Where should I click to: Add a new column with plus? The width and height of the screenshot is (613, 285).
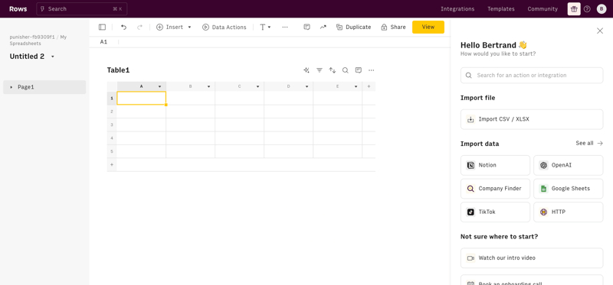point(369,86)
